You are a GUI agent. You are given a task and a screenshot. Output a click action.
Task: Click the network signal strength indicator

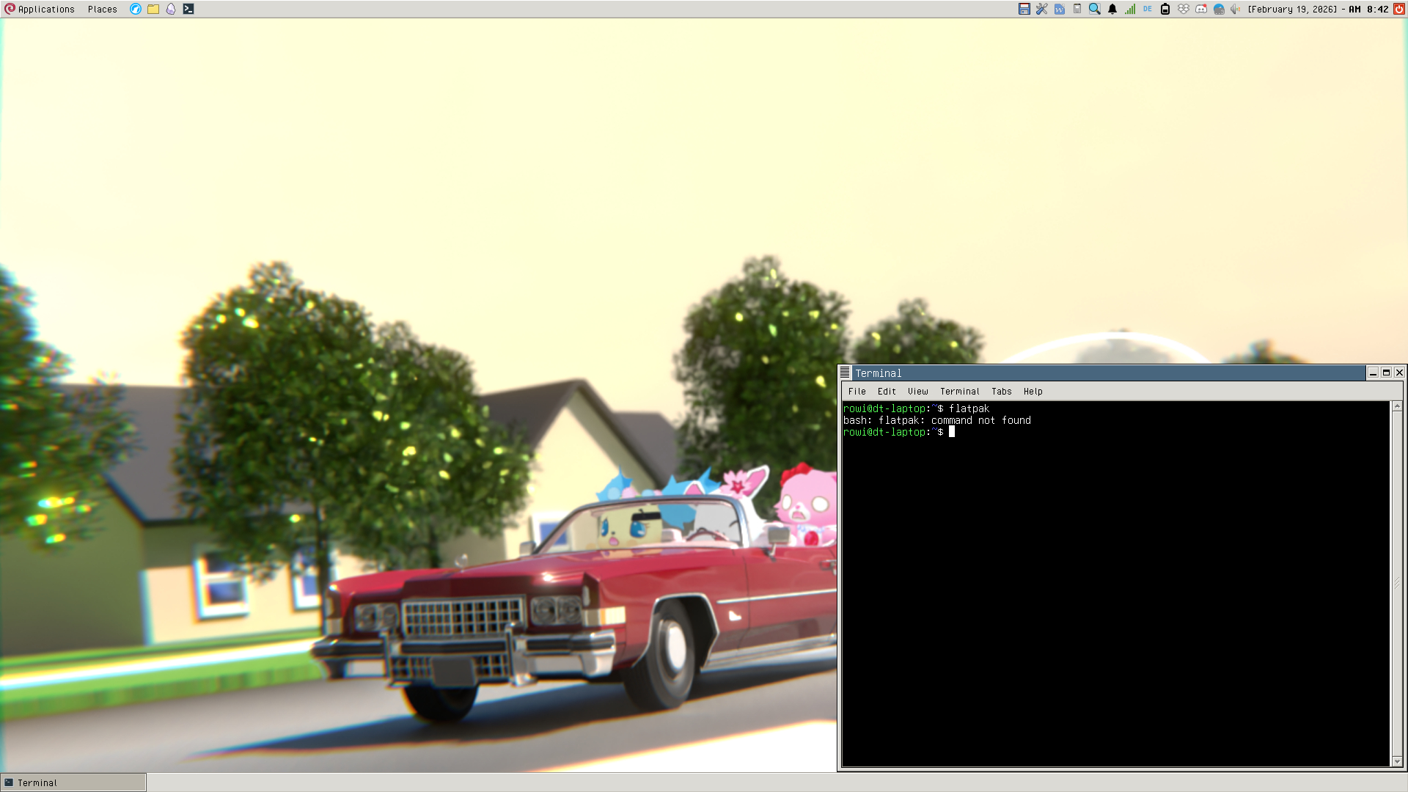pos(1130,9)
